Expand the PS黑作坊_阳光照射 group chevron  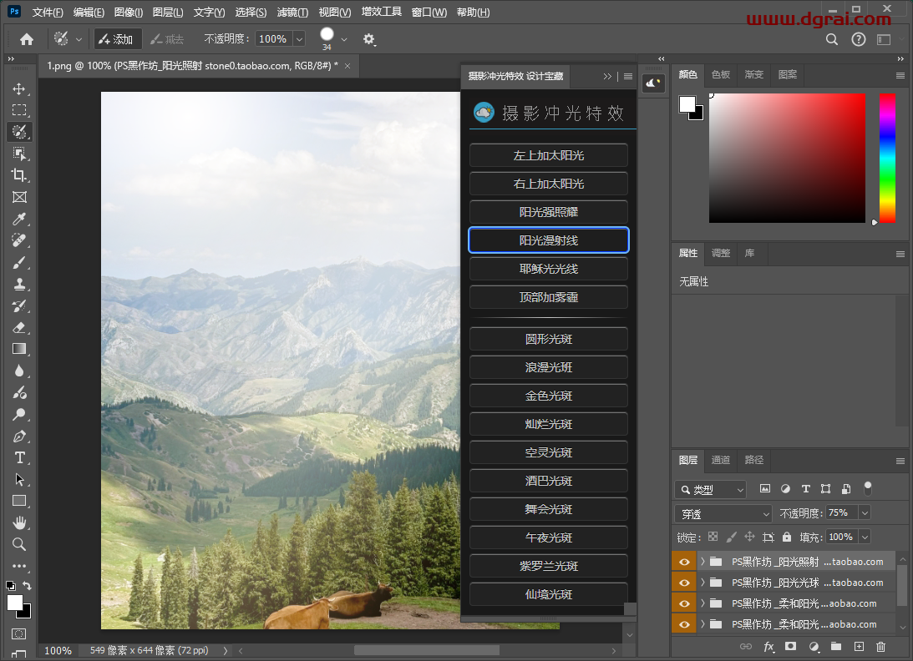[703, 562]
